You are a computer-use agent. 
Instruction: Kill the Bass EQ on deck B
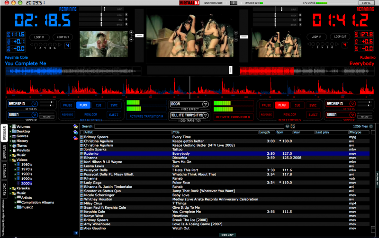(x=300, y=25)
